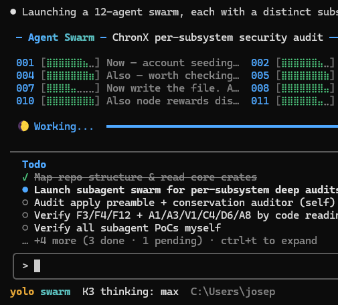Select agent number 007

25,88
